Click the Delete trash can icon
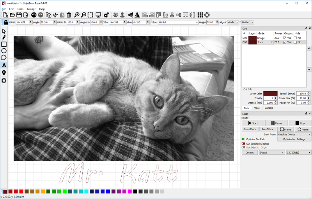The height and width of the screenshot is (199, 312). (69, 15)
